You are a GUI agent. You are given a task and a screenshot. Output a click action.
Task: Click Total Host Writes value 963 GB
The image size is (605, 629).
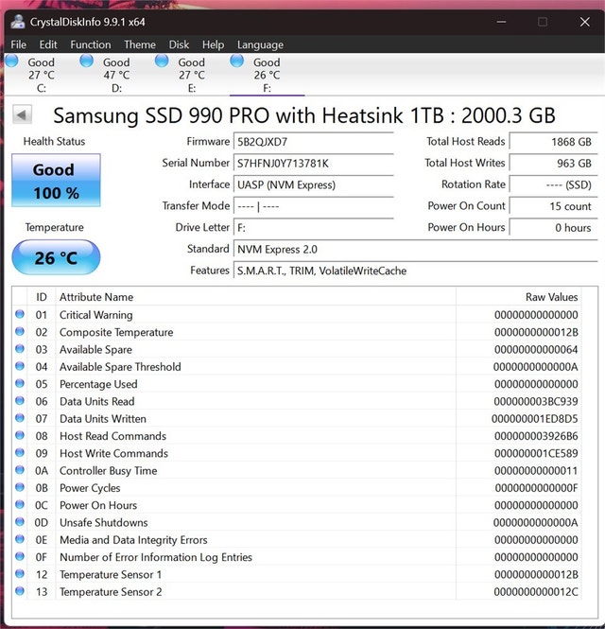(553, 164)
